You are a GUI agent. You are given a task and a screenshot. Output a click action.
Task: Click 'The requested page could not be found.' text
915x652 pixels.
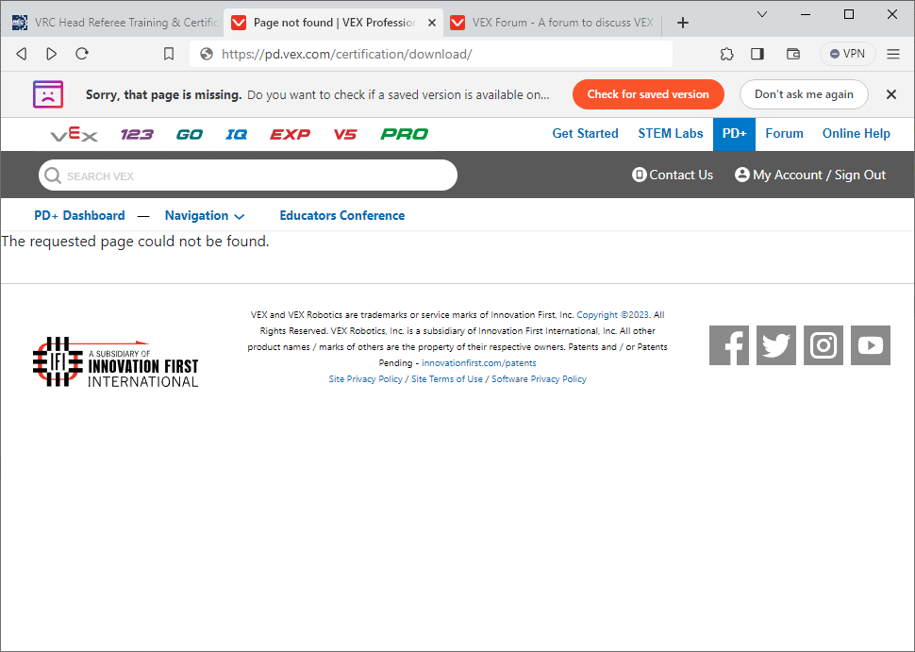coord(136,241)
